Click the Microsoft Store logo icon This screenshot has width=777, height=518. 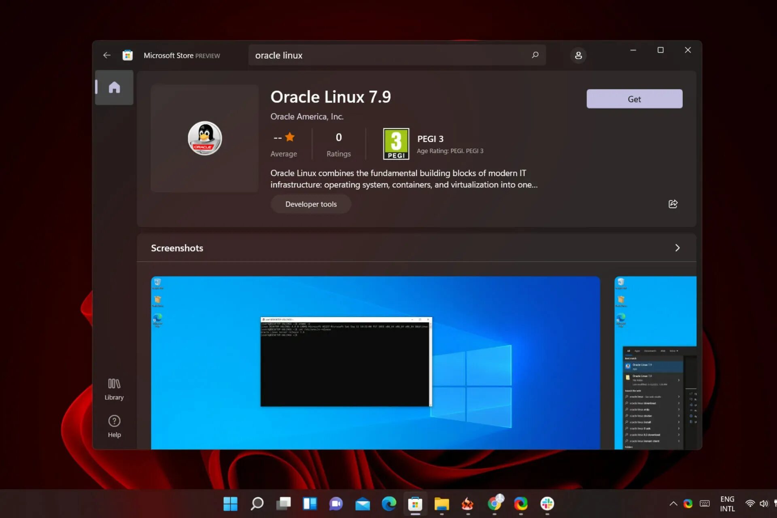click(127, 55)
